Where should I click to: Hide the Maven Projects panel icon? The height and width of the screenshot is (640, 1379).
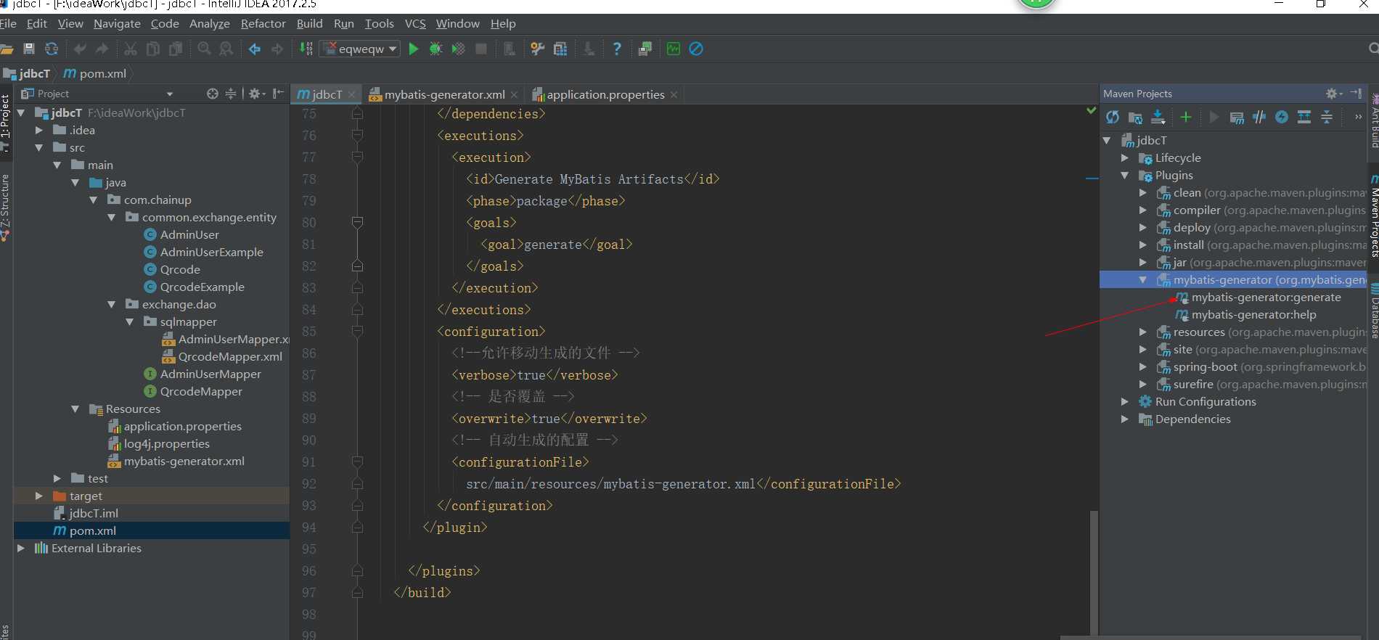(1356, 94)
